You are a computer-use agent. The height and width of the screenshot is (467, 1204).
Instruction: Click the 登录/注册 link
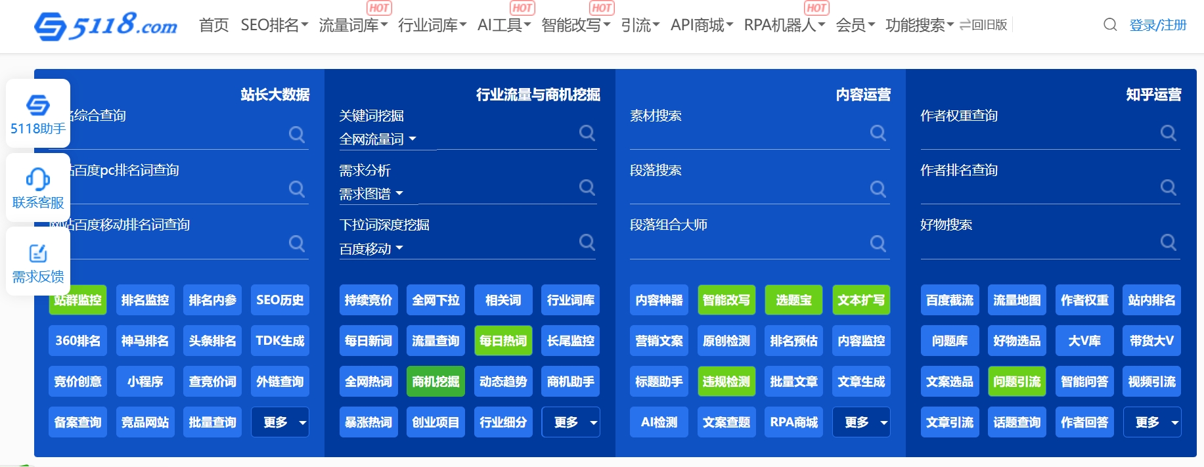(x=1157, y=25)
